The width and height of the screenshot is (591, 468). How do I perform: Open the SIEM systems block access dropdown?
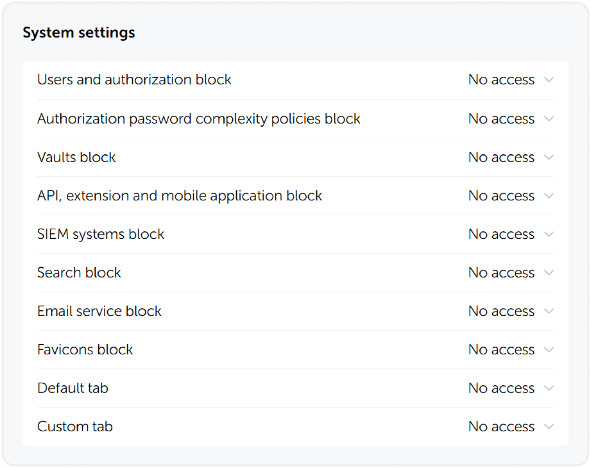(x=549, y=234)
